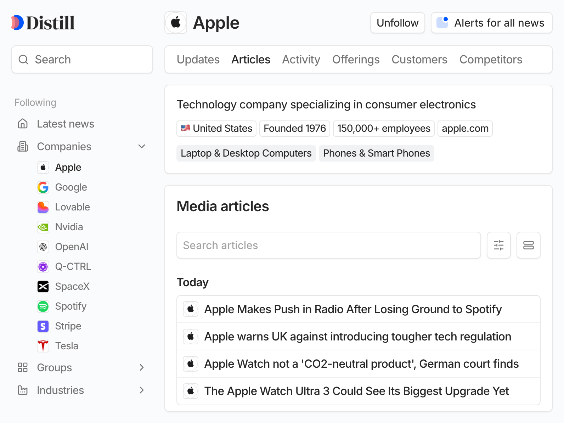
Task: Enable Alerts for all news
Action: pyautogui.click(x=491, y=23)
